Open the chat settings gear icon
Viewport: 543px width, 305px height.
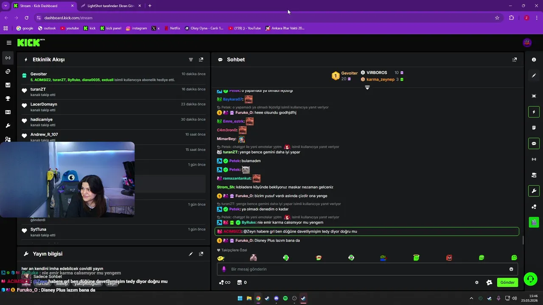coord(477,283)
